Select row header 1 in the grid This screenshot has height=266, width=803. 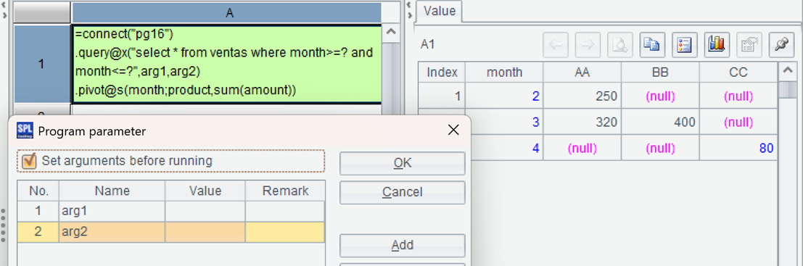[x=41, y=64]
